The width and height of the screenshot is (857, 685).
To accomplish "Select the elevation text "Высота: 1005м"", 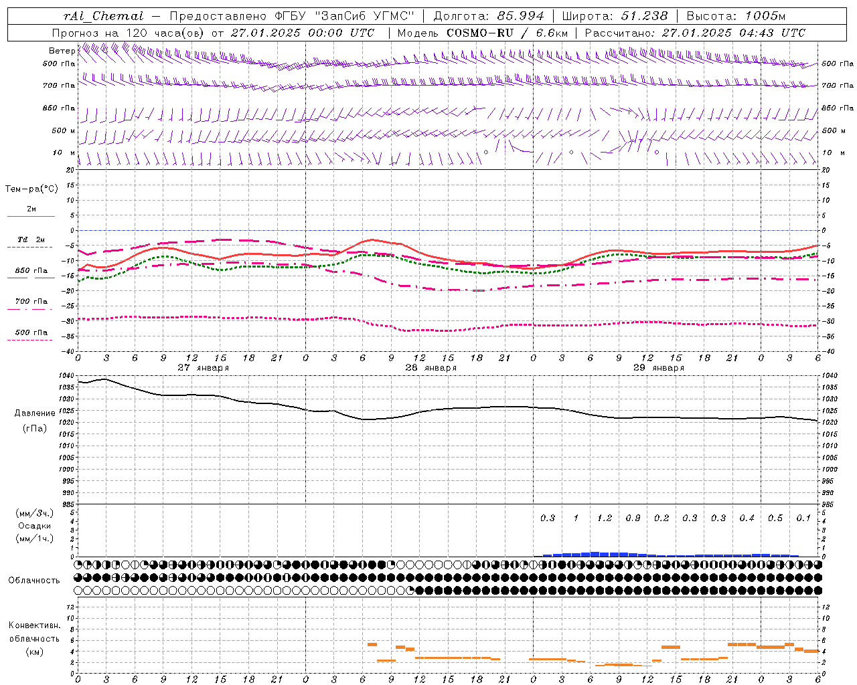I will click(x=736, y=16).
